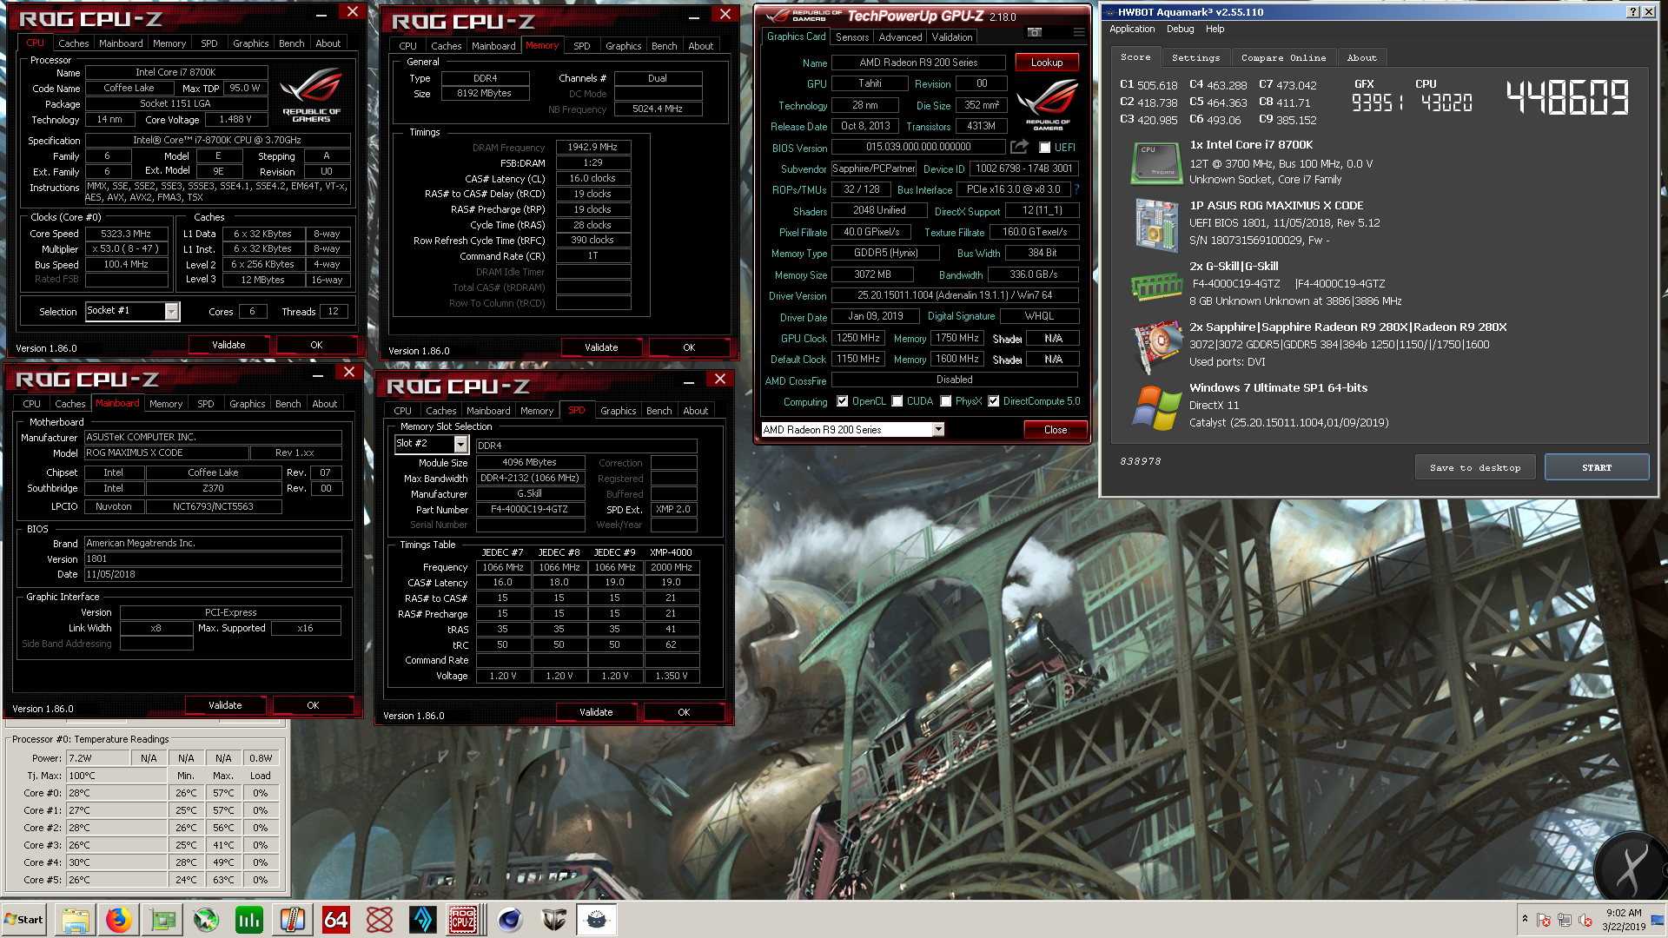Click GPU-Z screenshot camera icon

pos(1034,32)
